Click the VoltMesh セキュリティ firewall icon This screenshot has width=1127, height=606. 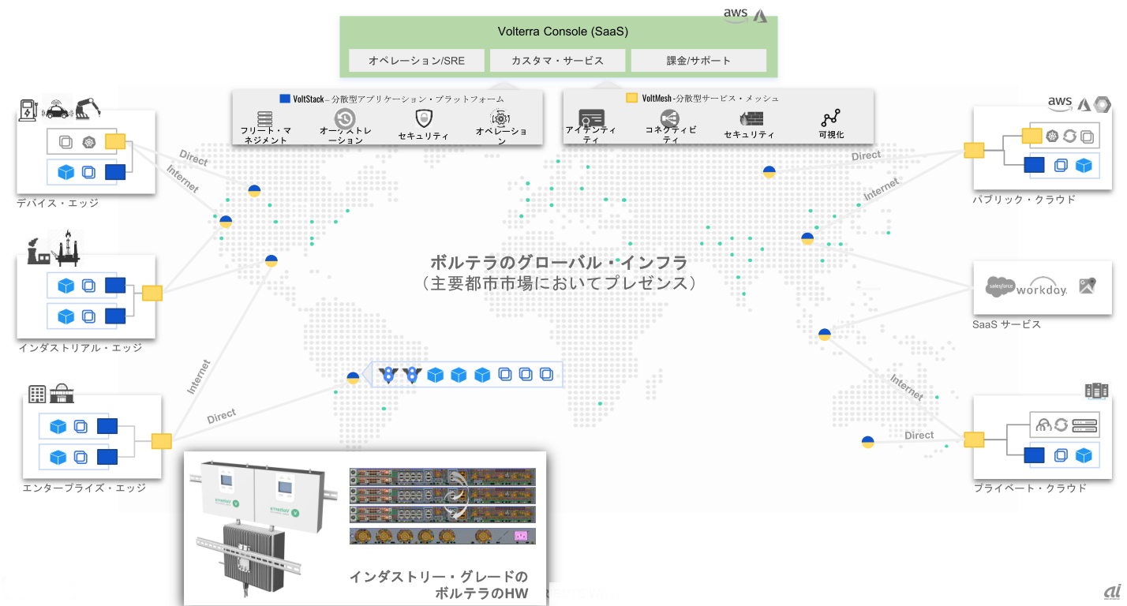point(751,118)
